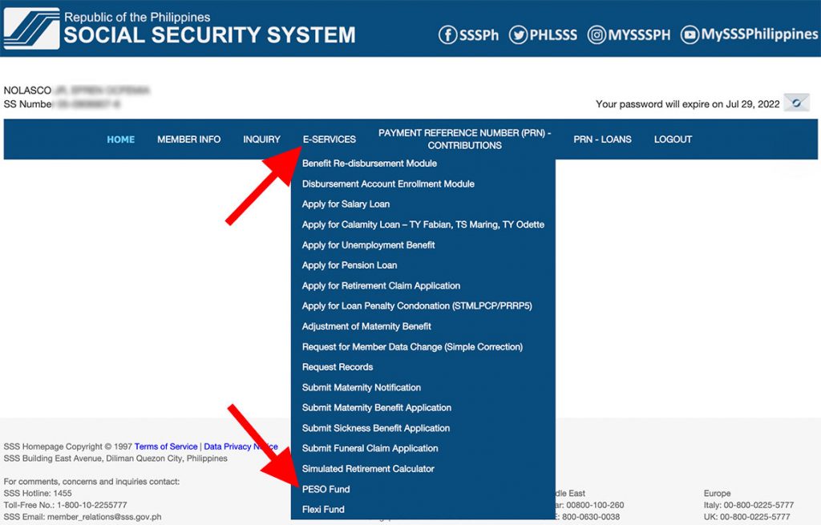
Task: Click the SOCIAL SECURITY SYSTEM title text
Action: [209, 35]
